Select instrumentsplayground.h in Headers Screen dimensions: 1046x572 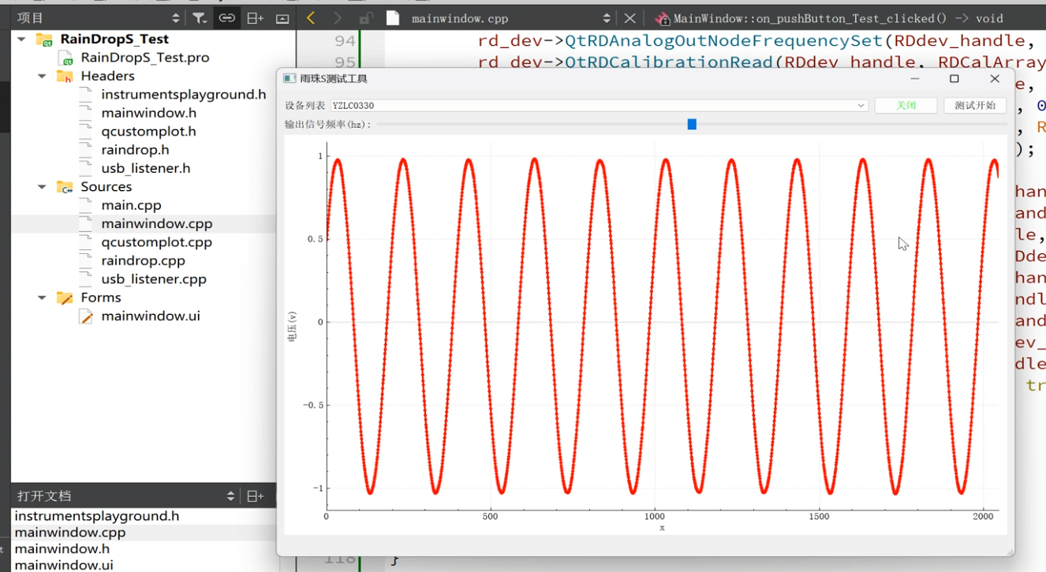(184, 95)
